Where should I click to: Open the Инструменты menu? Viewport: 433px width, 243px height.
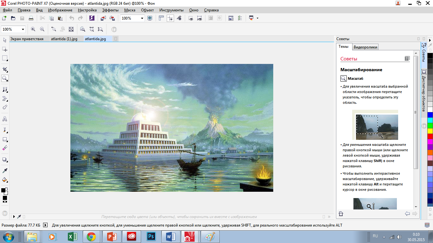point(171,10)
